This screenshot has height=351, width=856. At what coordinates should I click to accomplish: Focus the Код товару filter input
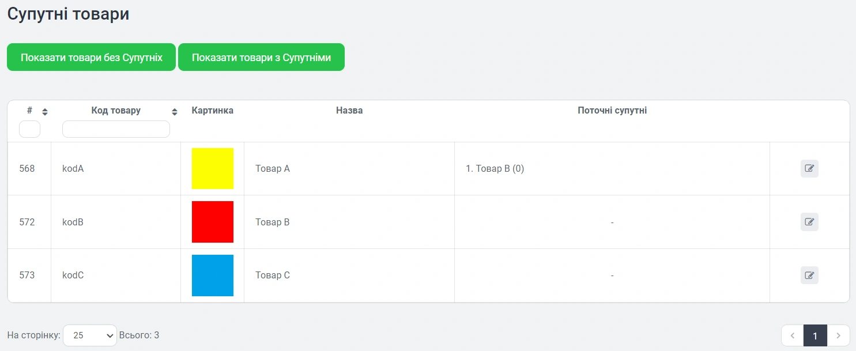pyautogui.click(x=116, y=129)
